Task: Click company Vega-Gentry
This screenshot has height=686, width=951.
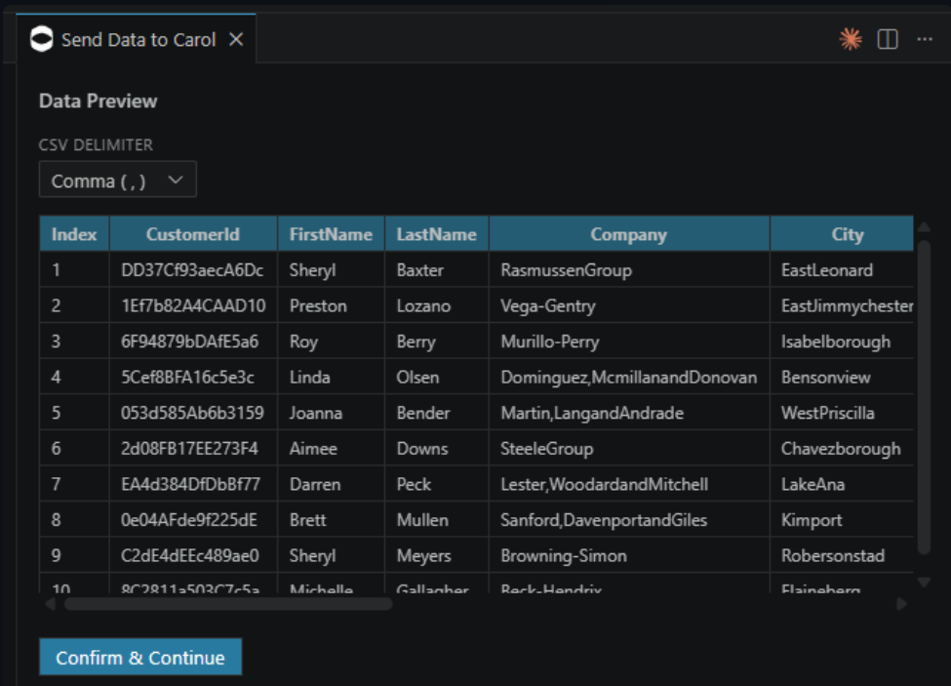Action: coord(548,306)
